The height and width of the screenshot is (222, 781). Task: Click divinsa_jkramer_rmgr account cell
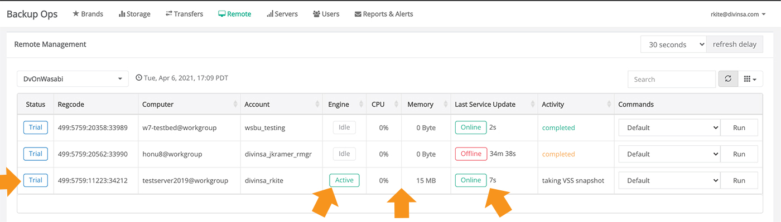tap(282, 154)
